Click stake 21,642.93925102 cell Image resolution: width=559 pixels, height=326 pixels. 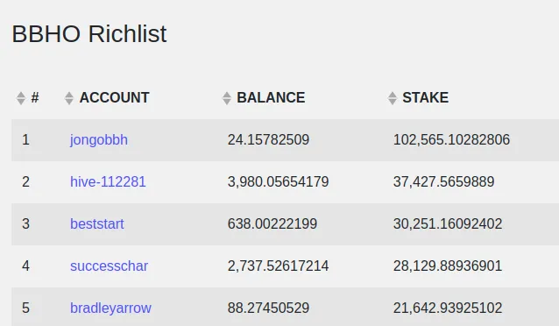[448, 308]
